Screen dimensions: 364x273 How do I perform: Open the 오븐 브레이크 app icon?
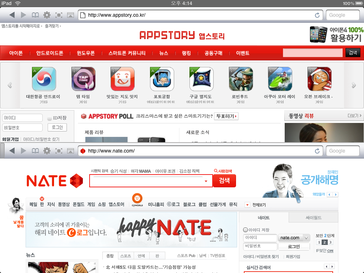click(x=320, y=79)
